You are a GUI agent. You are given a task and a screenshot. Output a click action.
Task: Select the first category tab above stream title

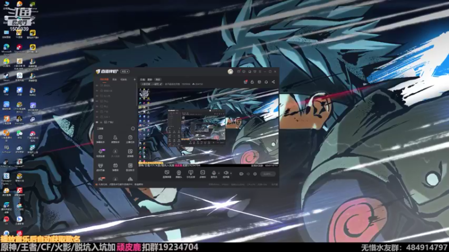[143, 80]
